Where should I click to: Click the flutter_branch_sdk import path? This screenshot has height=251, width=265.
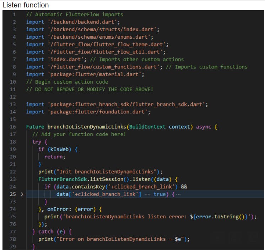[x=127, y=104]
